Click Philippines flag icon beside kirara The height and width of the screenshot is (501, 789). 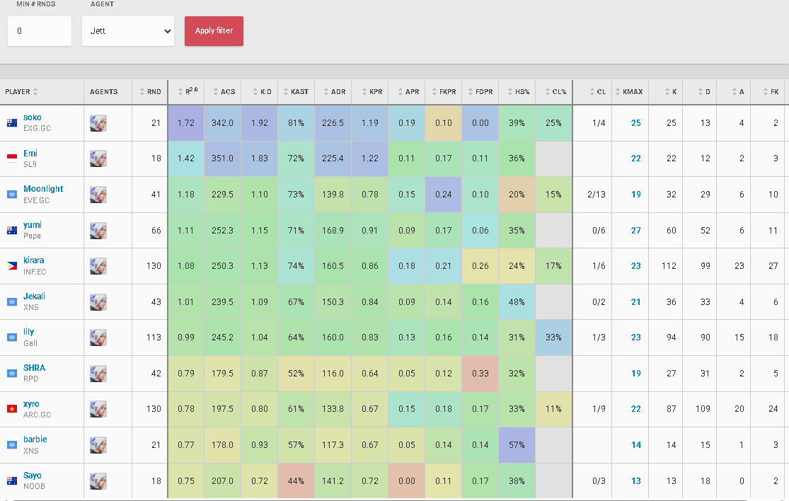(12, 265)
